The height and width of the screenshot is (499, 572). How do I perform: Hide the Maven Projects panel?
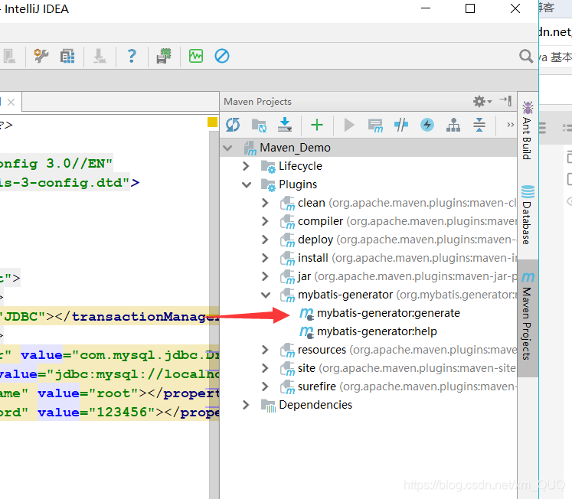(506, 100)
